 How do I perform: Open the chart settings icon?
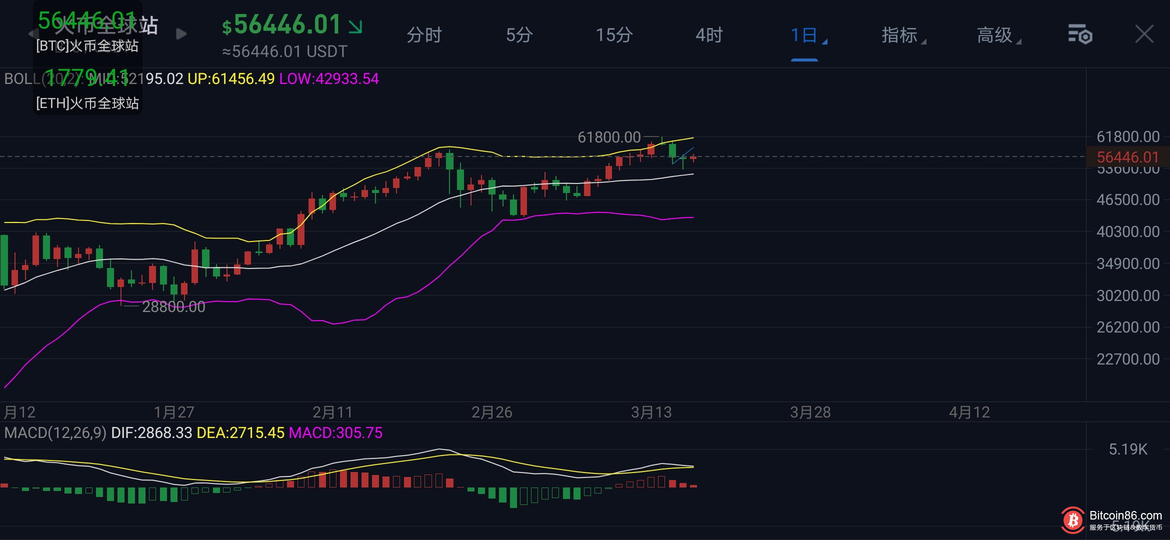pos(1080,34)
